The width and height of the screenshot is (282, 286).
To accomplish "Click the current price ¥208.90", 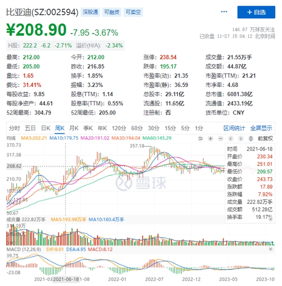I will (36, 30).
